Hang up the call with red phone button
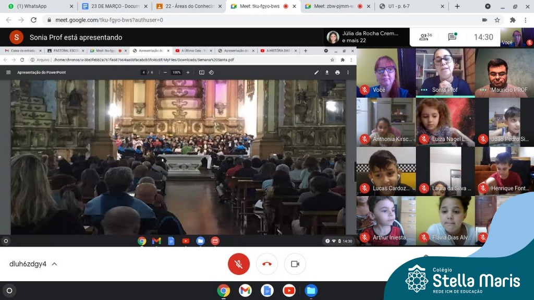The image size is (534, 300). pyautogui.click(x=266, y=264)
